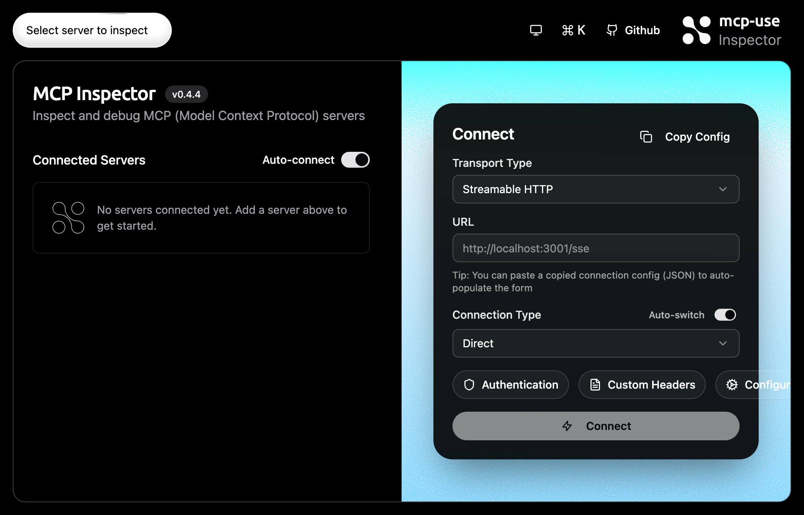This screenshot has height=515, width=804.
Task: Click the document icon on Custom Headers
Action: click(595, 385)
